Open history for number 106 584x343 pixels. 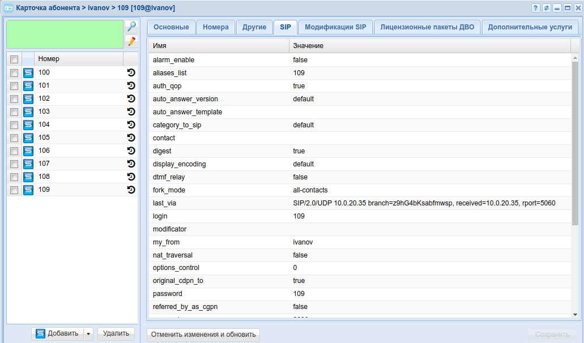pyautogui.click(x=131, y=151)
